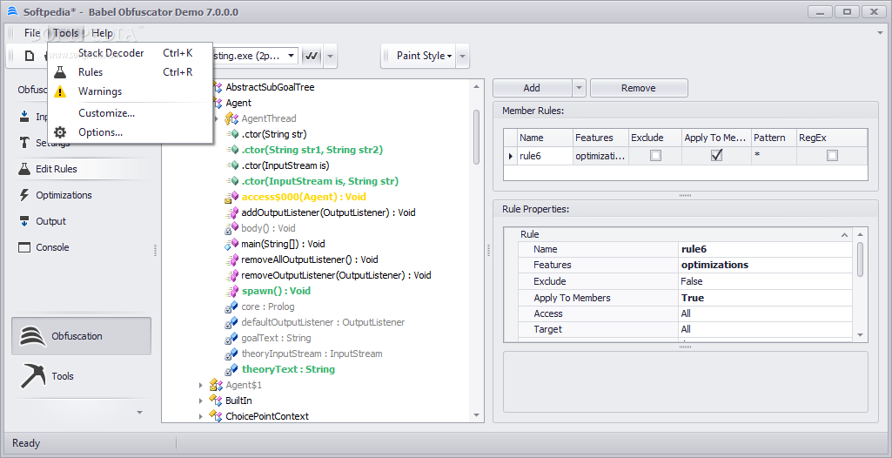This screenshot has width=892, height=458.
Task: Open the Help menu
Action: point(103,33)
